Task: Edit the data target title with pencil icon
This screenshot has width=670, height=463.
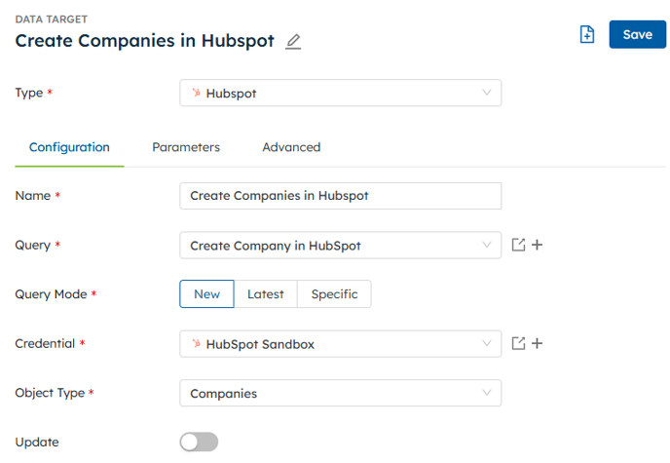Action: click(x=293, y=42)
